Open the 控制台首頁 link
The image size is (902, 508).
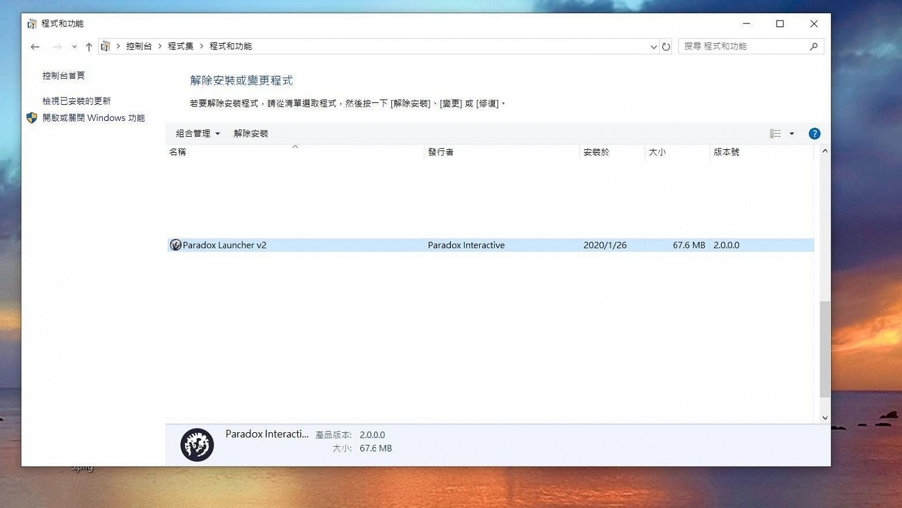click(63, 75)
